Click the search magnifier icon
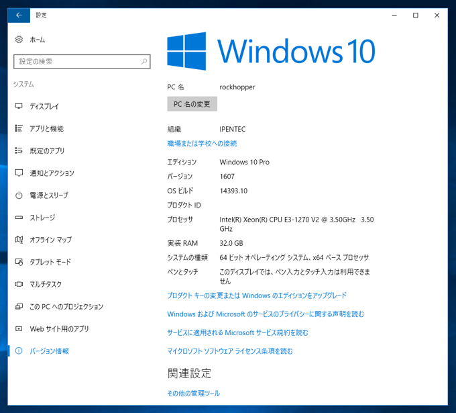The height and width of the screenshot is (413, 456). click(x=144, y=62)
